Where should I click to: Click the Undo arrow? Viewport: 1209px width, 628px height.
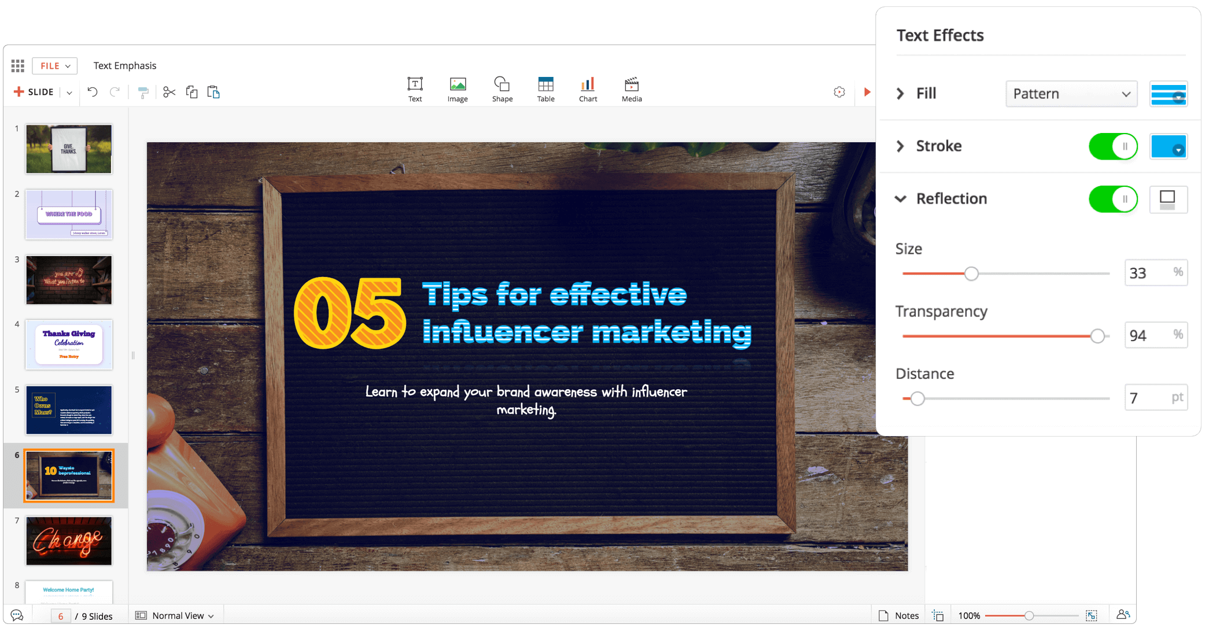click(93, 91)
